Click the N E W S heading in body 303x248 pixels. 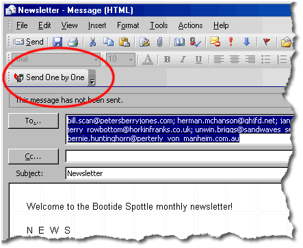(49, 230)
